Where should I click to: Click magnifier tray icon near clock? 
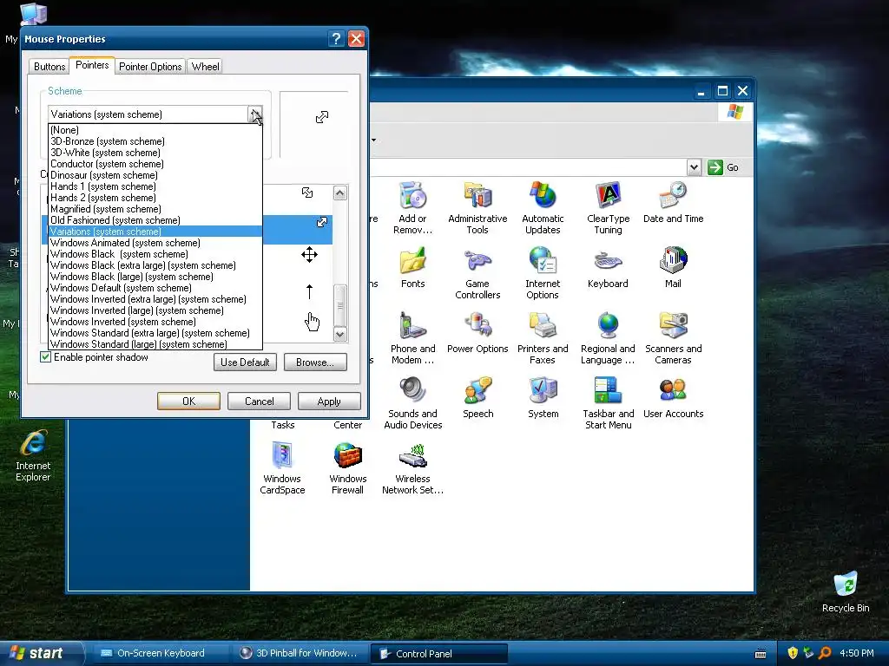[825, 653]
